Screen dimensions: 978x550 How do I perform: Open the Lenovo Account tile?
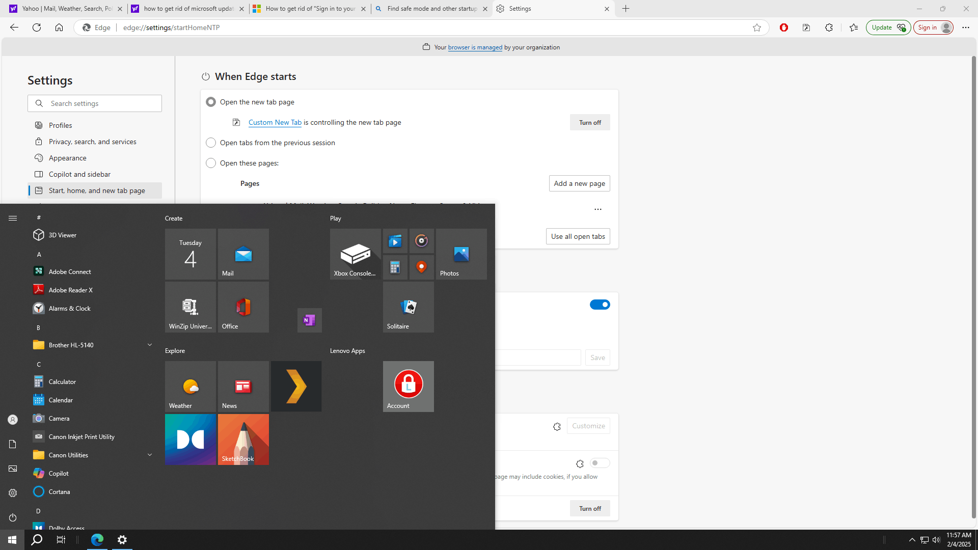tap(408, 387)
